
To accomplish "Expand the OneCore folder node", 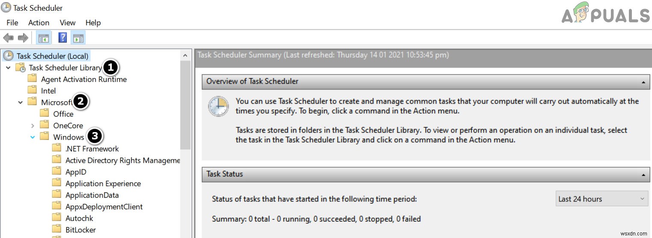I will click(33, 126).
